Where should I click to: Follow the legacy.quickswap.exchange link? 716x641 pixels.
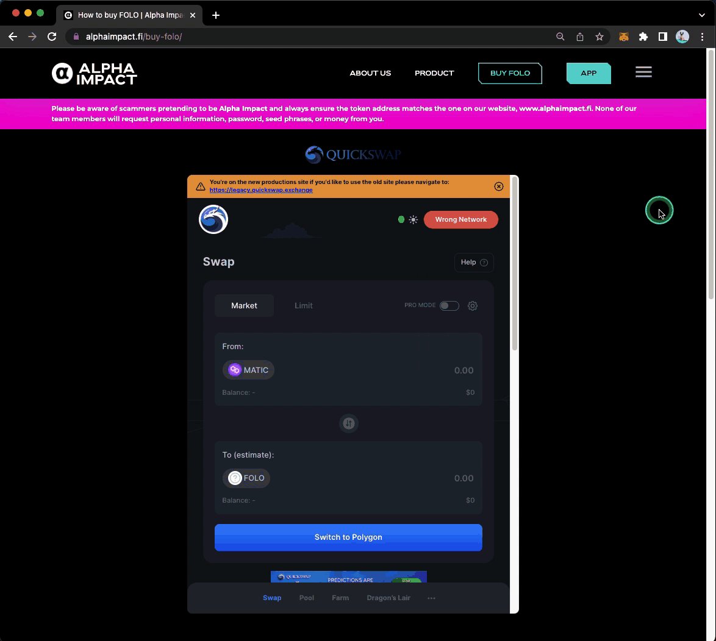pos(261,190)
